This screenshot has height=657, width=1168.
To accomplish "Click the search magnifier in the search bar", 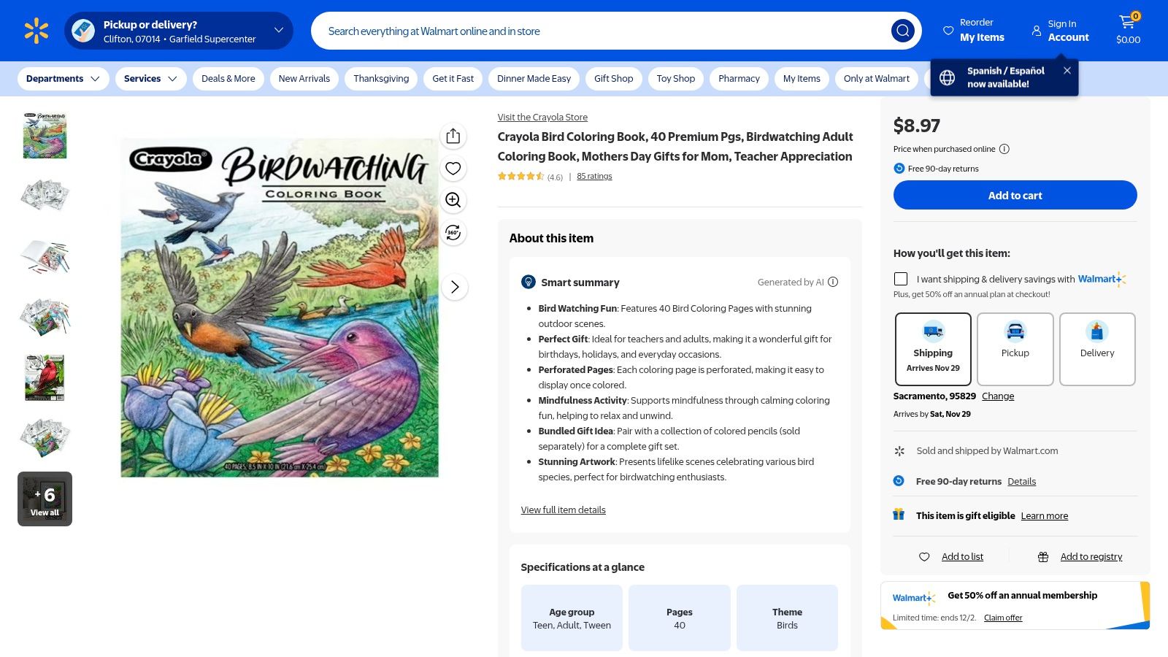I will point(902,31).
